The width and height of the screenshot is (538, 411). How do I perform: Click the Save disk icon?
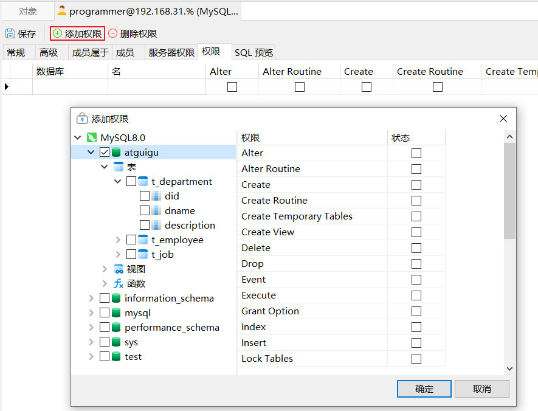tap(10, 33)
